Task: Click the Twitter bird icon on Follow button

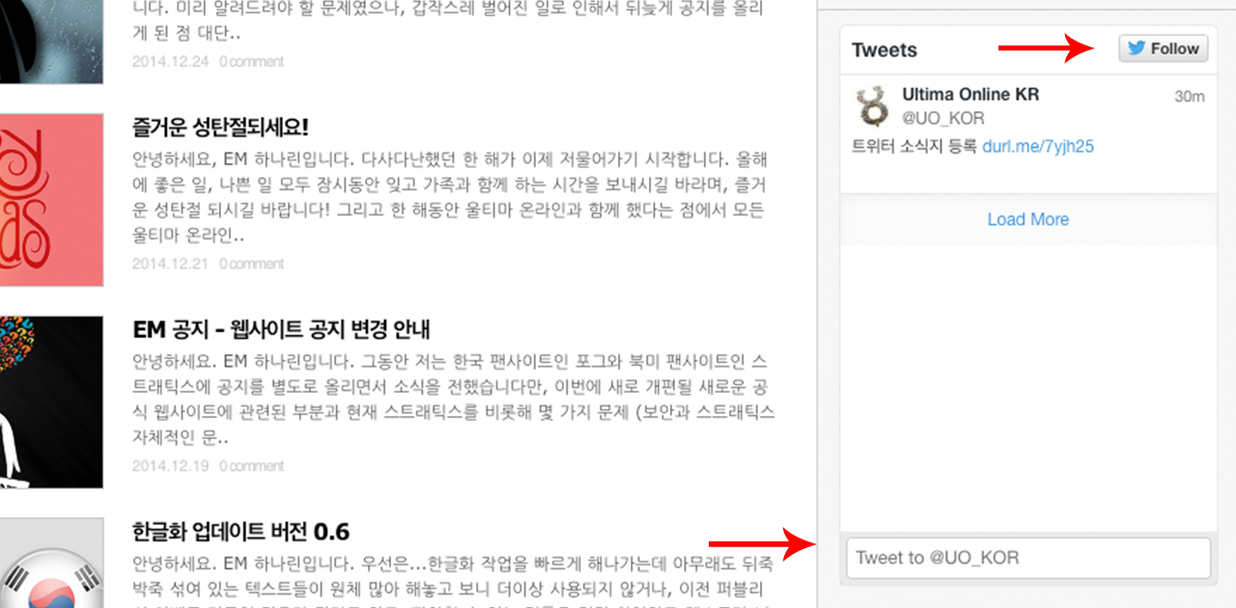Action: click(1137, 49)
